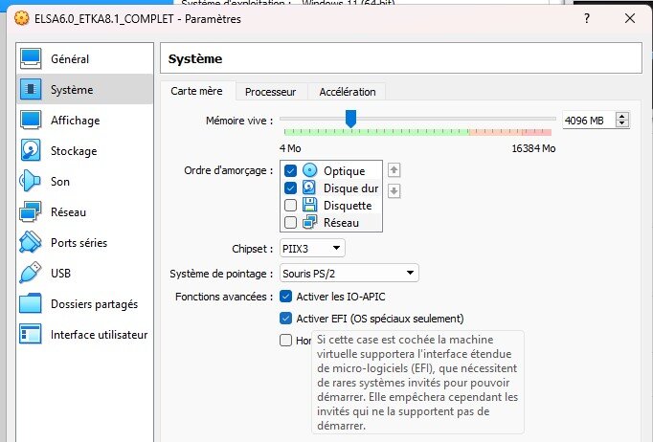The width and height of the screenshot is (653, 442).
Task: Click the Activer EFI (OS spéciaux seulement) label
Action: coord(380,319)
